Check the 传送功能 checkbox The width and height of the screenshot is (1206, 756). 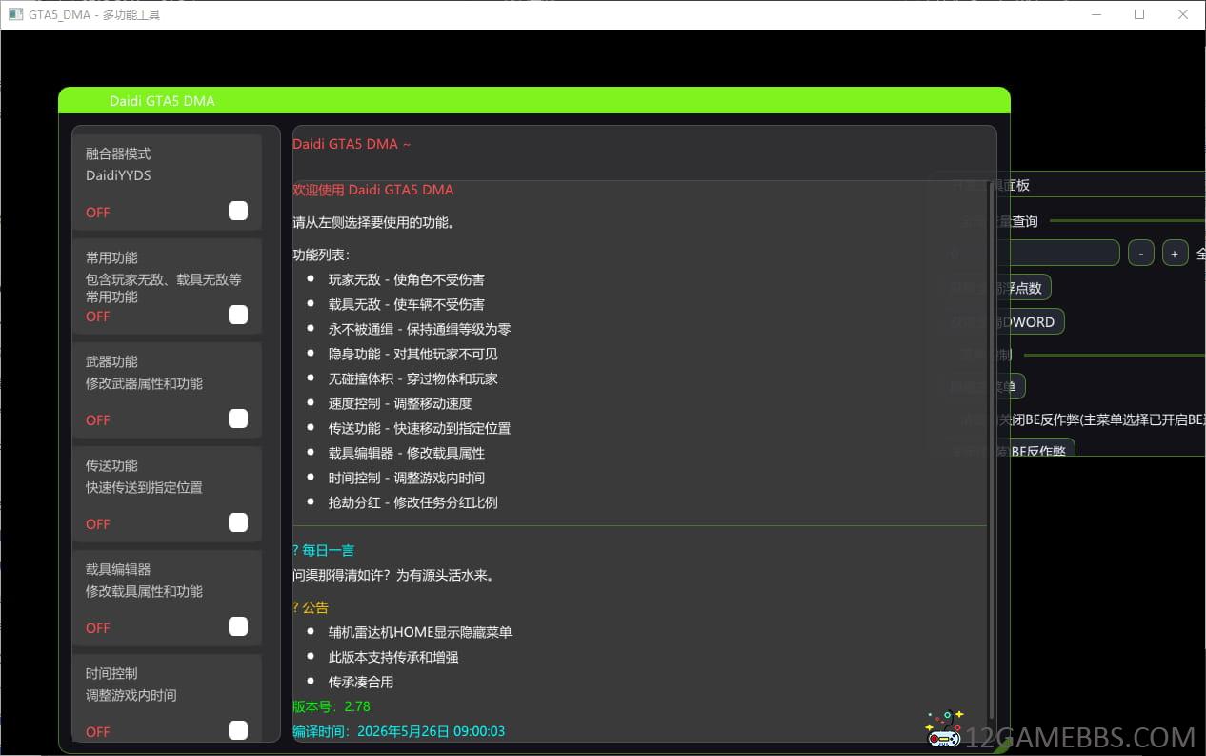tap(238, 522)
